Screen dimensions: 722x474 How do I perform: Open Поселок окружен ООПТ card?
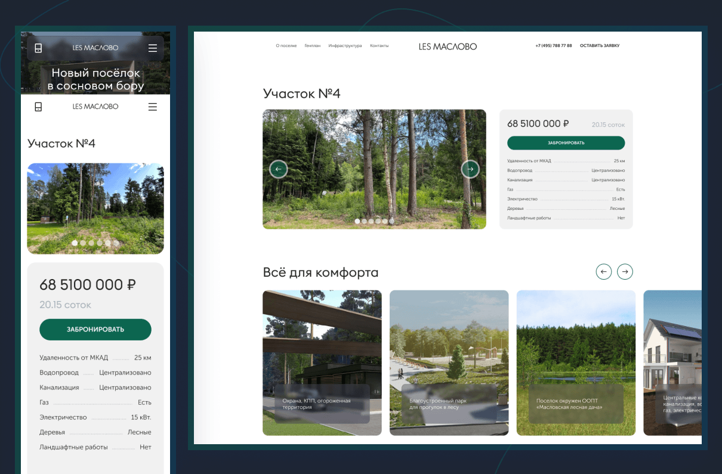pos(576,363)
